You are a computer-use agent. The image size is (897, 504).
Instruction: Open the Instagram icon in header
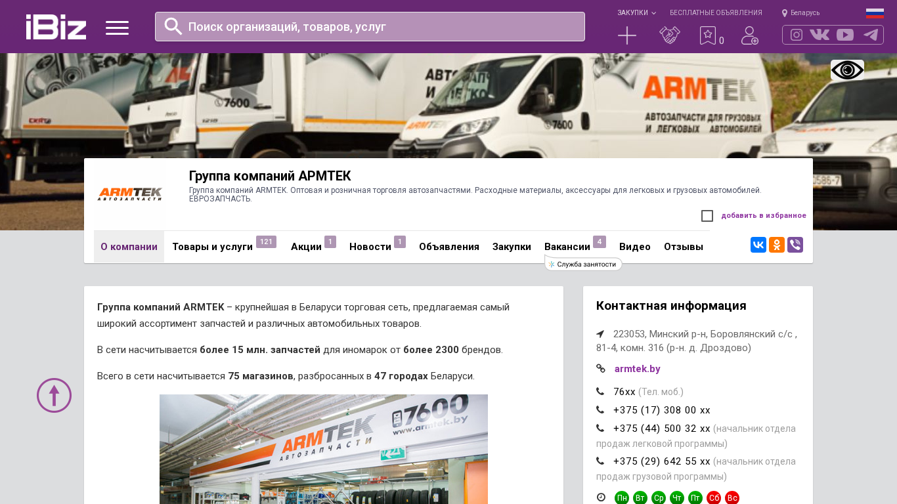tap(797, 35)
